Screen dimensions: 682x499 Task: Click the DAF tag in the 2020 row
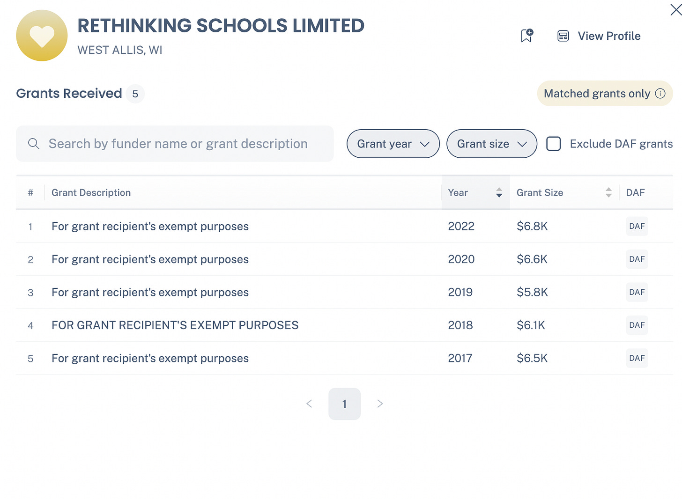click(x=637, y=259)
